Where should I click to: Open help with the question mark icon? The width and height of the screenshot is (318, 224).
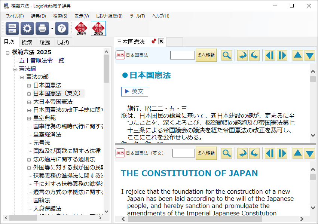pyautogui.click(x=62, y=28)
